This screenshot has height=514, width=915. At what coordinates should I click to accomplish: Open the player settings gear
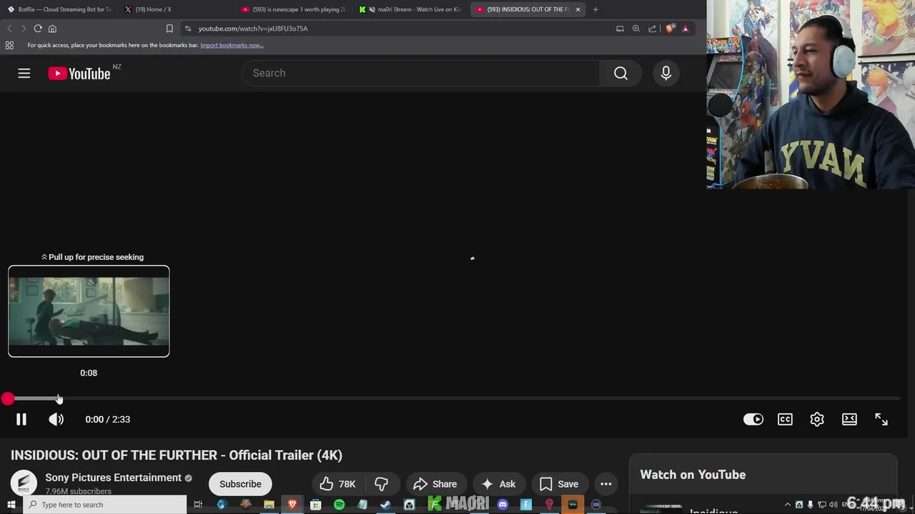click(817, 419)
